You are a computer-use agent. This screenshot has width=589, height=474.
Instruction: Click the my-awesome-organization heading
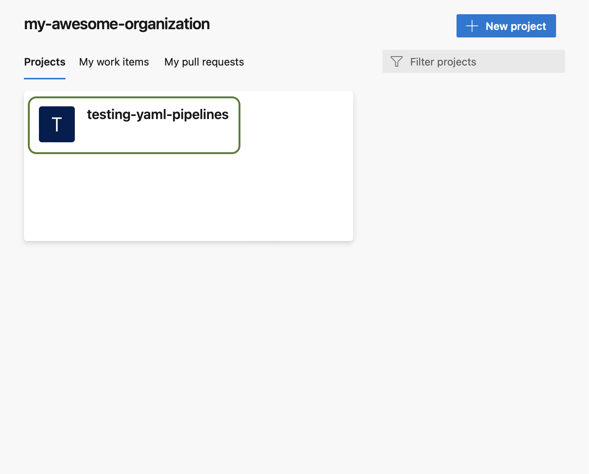click(117, 24)
